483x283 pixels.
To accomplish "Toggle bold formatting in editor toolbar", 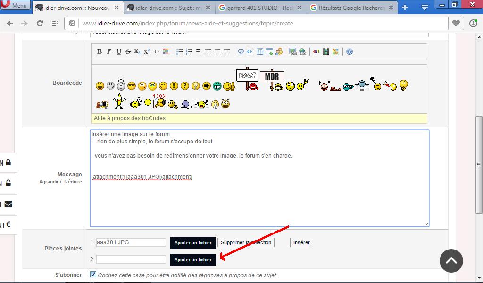I will (100, 52).
